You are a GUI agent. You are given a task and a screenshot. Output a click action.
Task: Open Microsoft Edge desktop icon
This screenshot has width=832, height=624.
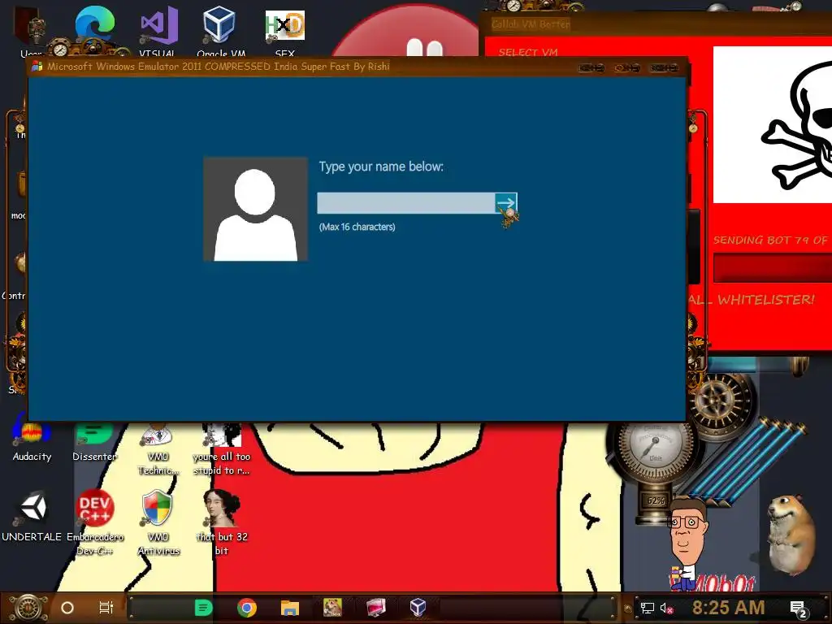94,25
